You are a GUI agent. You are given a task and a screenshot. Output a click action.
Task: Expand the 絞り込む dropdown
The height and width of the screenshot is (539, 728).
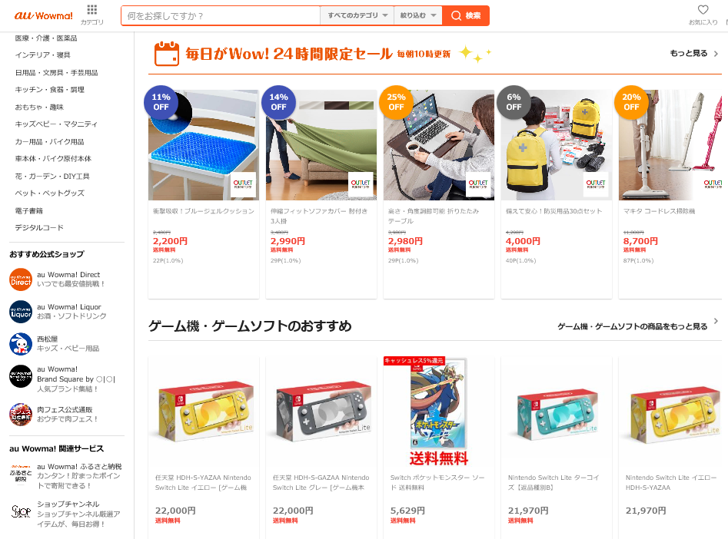coord(418,16)
